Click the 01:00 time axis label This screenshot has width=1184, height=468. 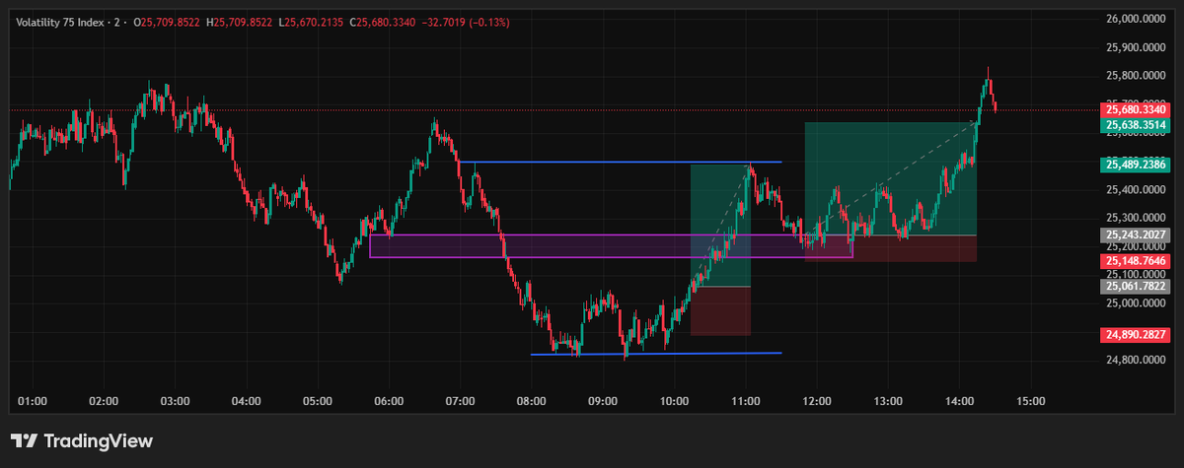point(33,401)
